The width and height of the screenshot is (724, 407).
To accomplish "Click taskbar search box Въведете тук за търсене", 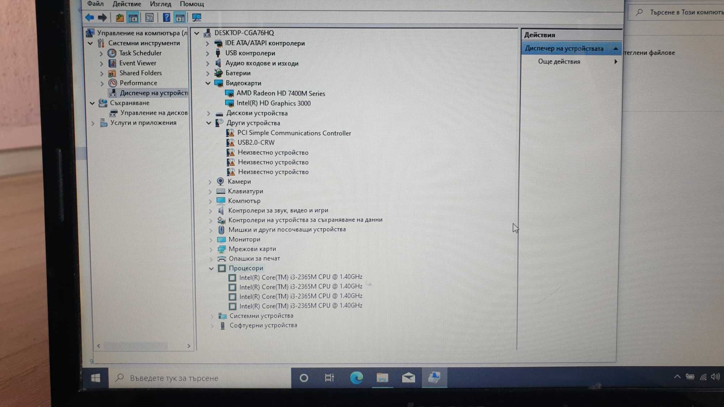I will click(x=200, y=378).
